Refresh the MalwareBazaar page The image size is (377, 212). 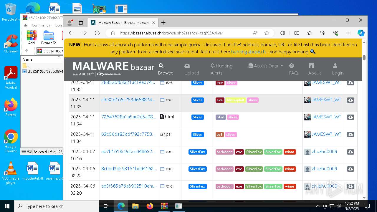[x=97, y=33]
